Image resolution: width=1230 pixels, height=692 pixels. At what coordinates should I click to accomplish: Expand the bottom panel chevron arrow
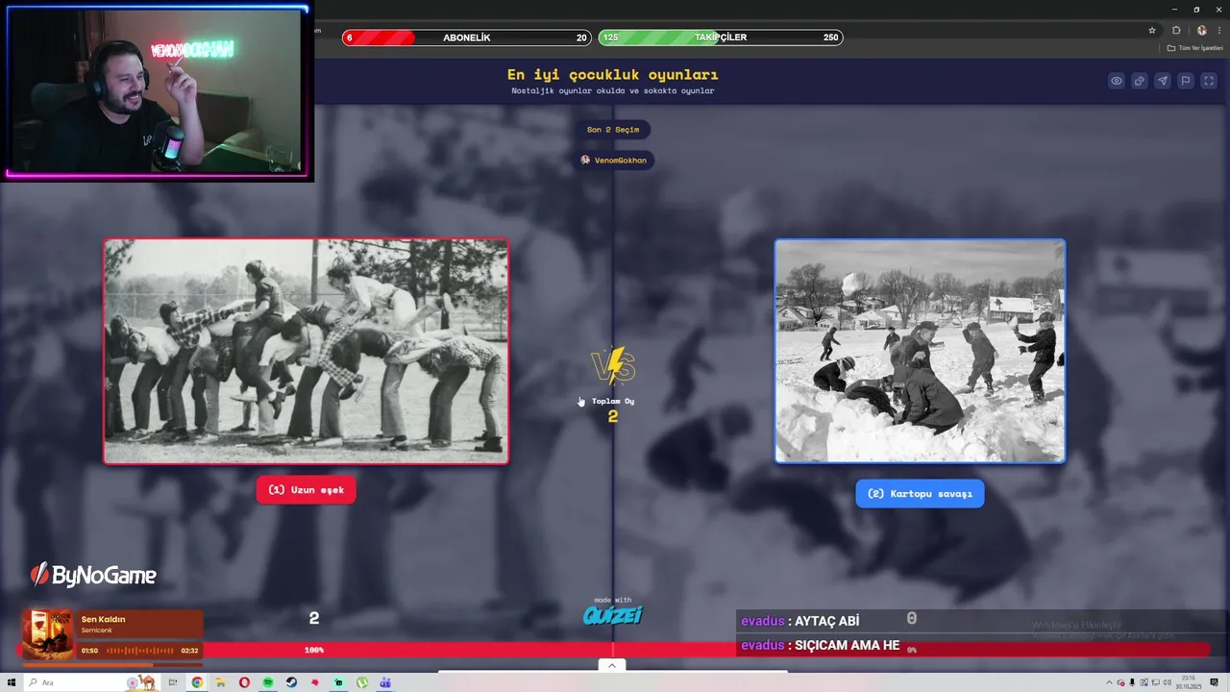point(611,665)
